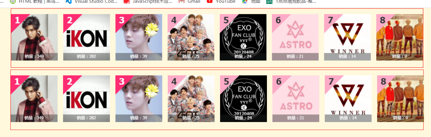Select bottom row WINNER thumbnail
This screenshot has height=137, width=431.
[348, 99]
